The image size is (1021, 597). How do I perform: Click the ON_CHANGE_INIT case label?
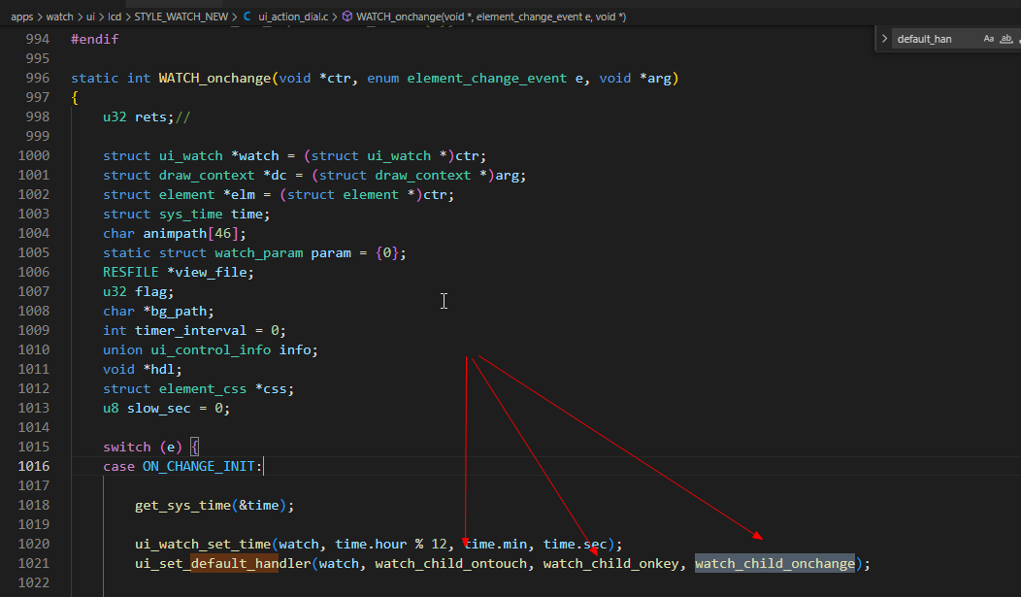click(x=199, y=466)
